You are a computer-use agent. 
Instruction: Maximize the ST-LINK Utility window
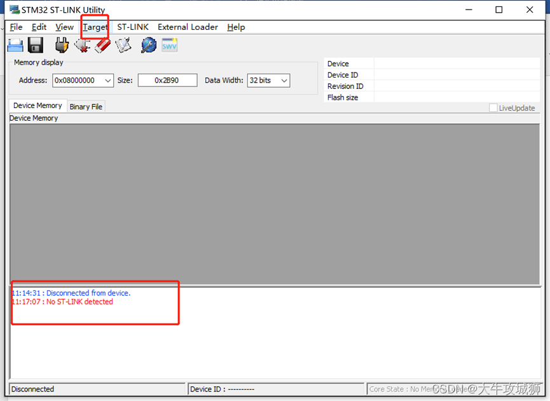[498, 10]
